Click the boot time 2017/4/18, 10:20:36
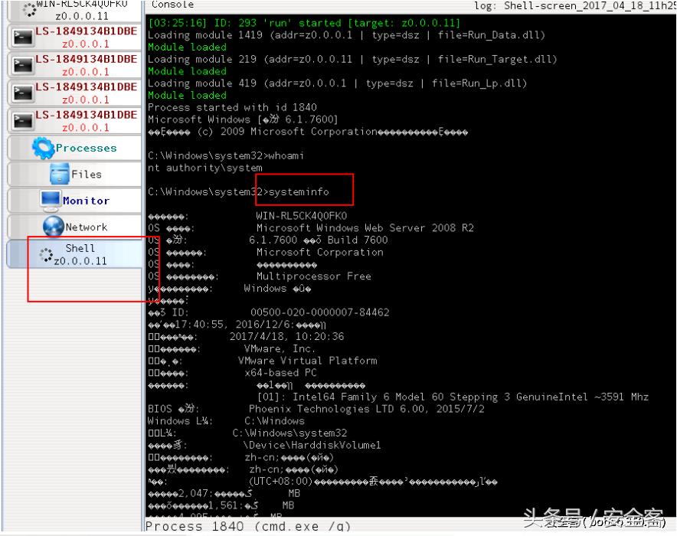677x536 pixels. [286, 337]
